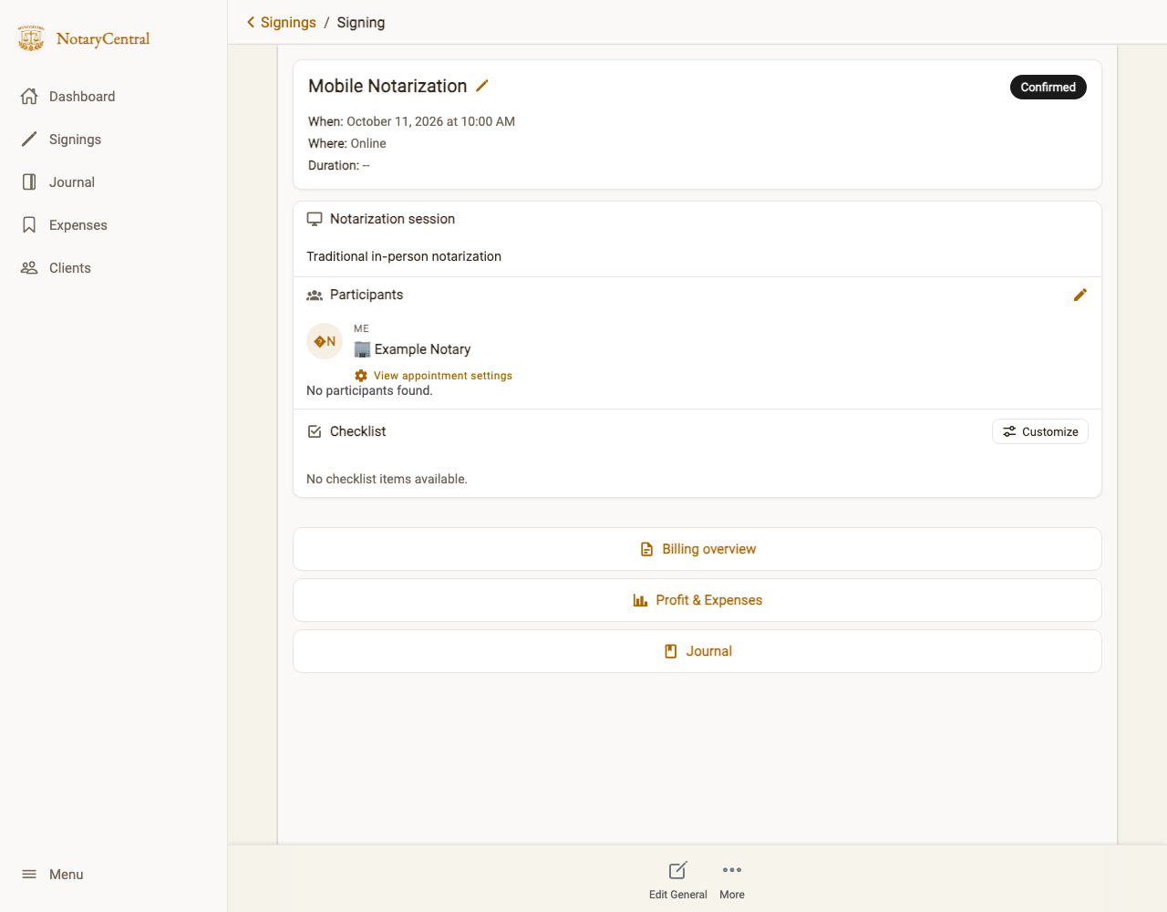Open the Menu hamburger at bottom left
The width and height of the screenshot is (1167, 912).
[x=53, y=875]
